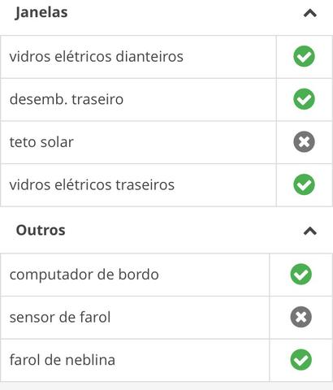Select the teto solar row text
The width and height of the screenshot is (333, 390).
coord(41,142)
